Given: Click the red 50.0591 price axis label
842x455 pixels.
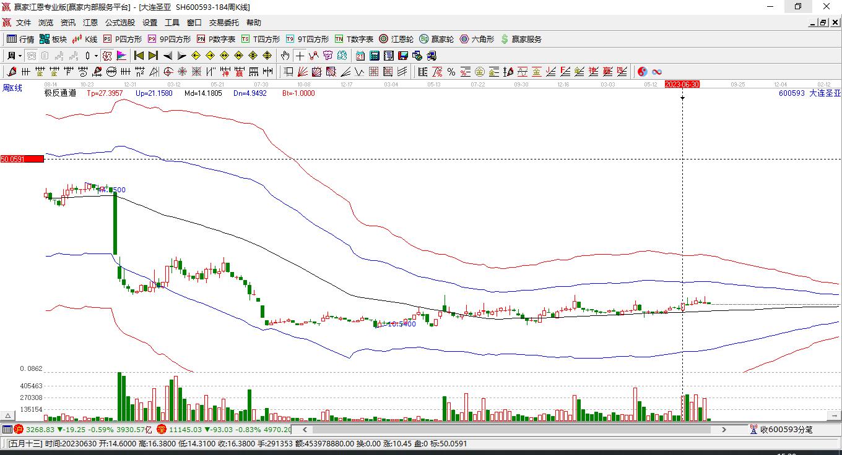Looking at the screenshot, I should 22,159.
